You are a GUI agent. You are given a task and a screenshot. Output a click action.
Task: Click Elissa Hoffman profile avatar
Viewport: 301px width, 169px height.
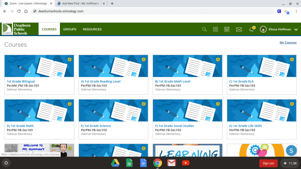pos(263,29)
